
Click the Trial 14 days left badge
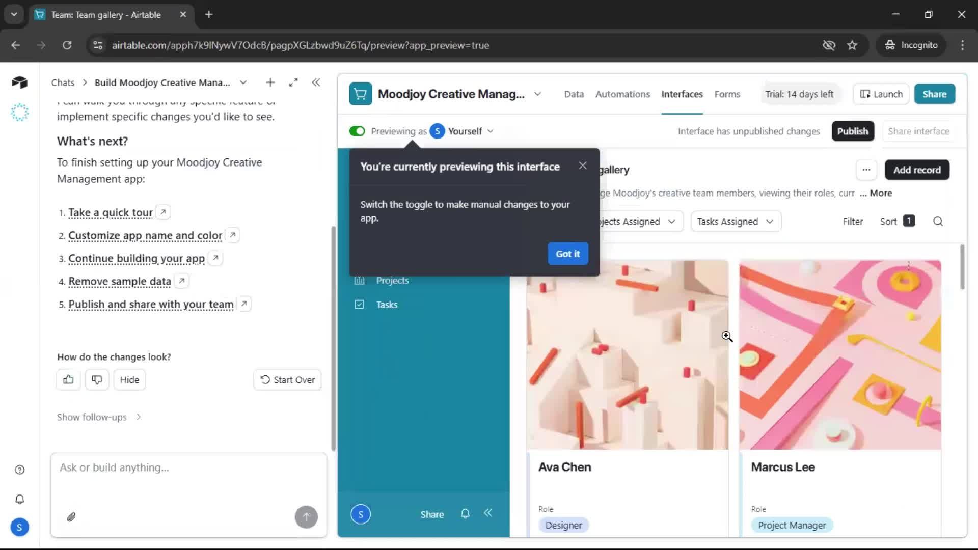(x=799, y=94)
